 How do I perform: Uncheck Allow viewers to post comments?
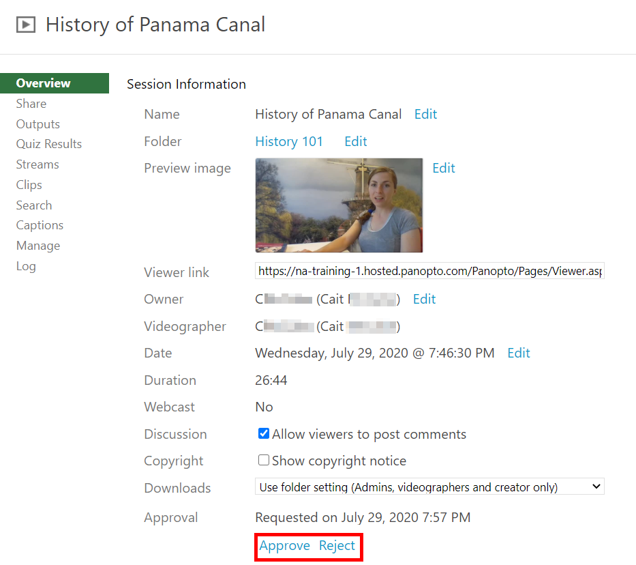(264, 434)
